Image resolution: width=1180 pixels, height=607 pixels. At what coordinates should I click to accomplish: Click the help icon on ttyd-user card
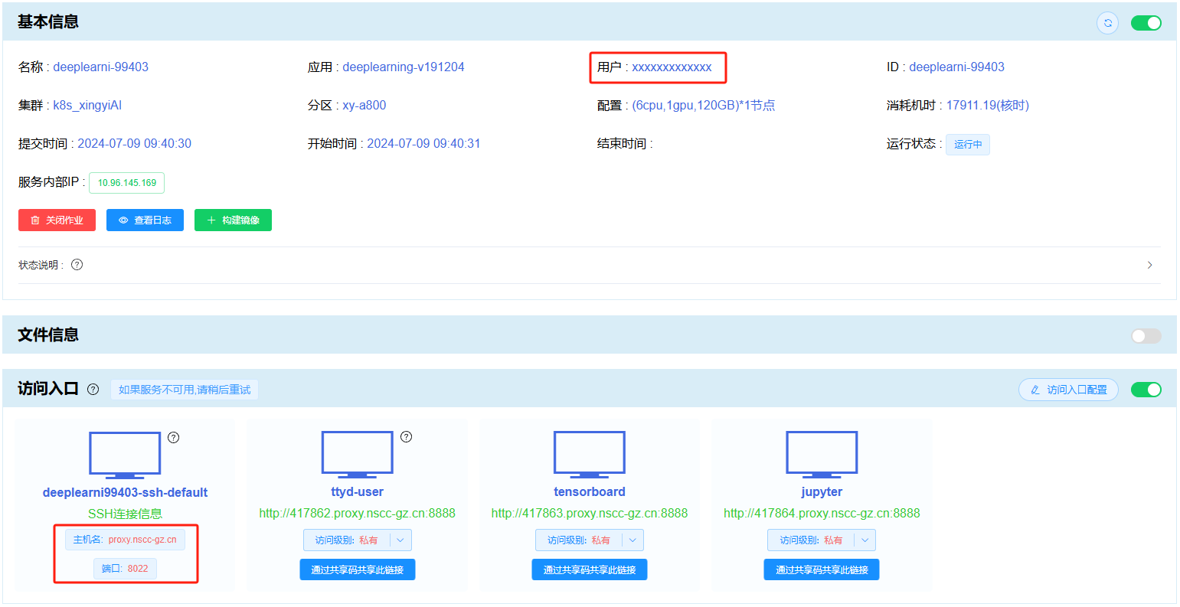407,437
